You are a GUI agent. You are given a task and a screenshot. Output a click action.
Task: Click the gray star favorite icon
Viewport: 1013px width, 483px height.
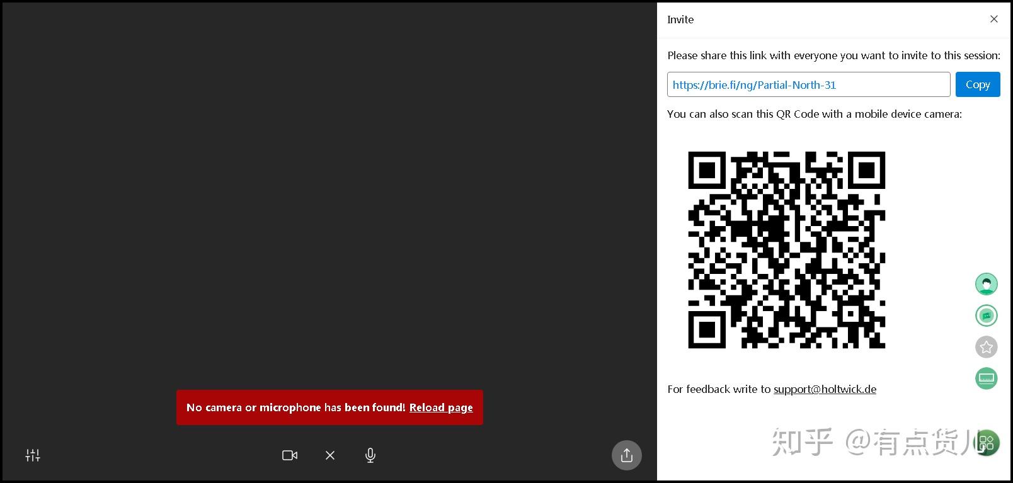click(x=987, y=347)
